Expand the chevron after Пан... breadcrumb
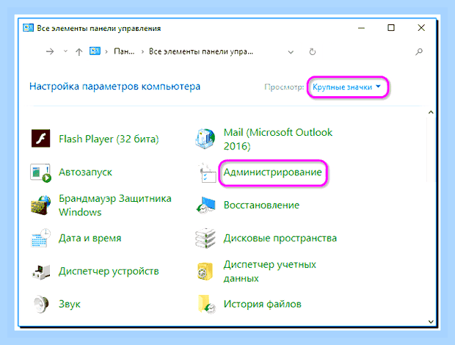The image size is (455, 345). coord(142,51)
